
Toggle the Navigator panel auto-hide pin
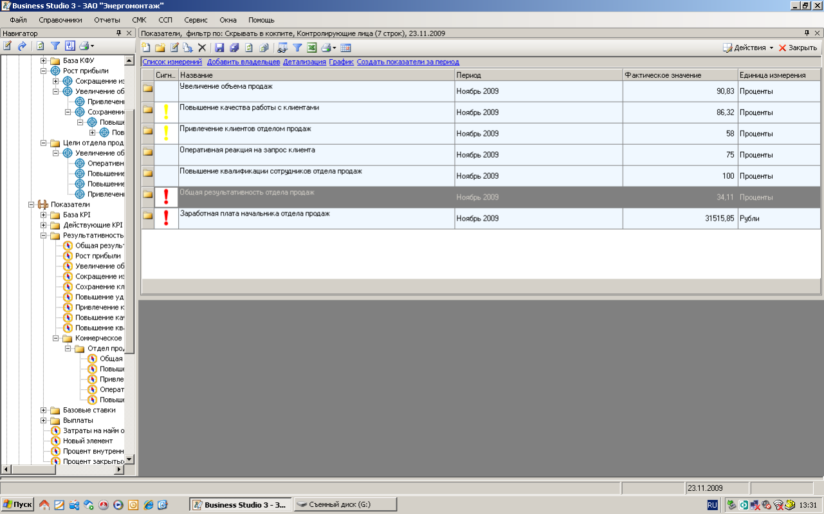(118, 33)
